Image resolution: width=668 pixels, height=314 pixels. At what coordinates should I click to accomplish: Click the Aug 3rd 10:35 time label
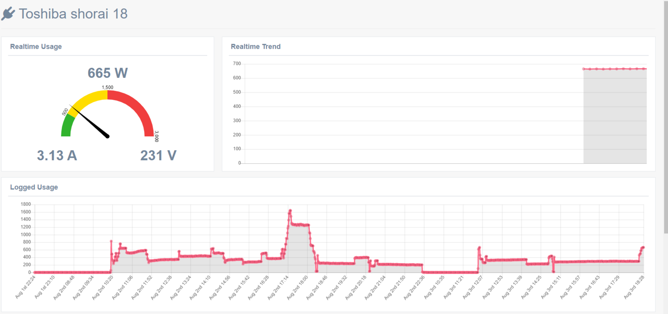434,287
